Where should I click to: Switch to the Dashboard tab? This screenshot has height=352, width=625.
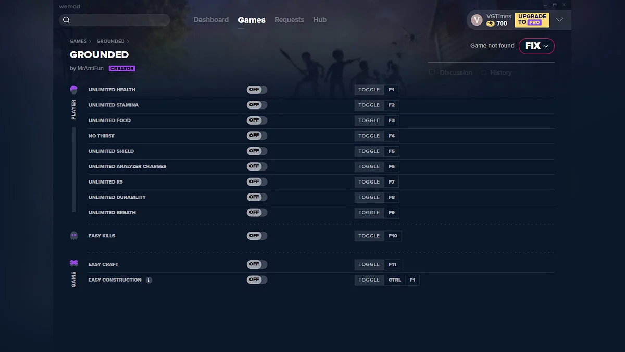(211, 20)
